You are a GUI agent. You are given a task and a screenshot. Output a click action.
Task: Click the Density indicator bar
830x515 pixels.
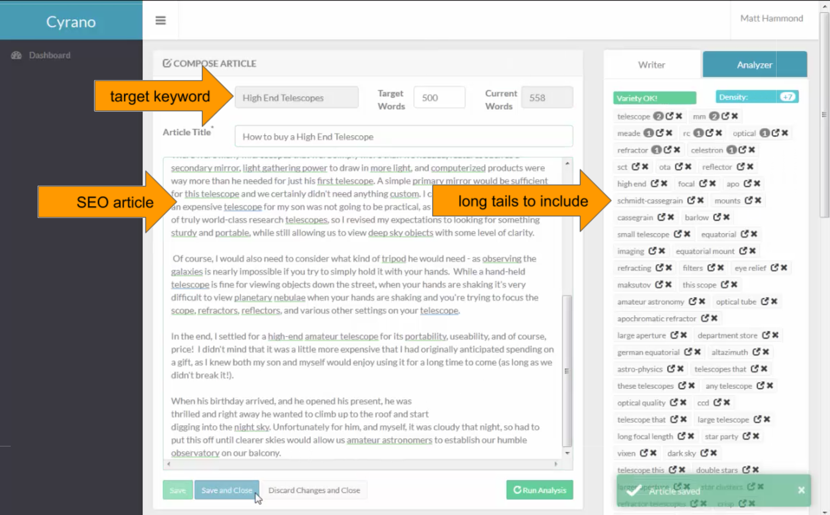tap(757, 97)
